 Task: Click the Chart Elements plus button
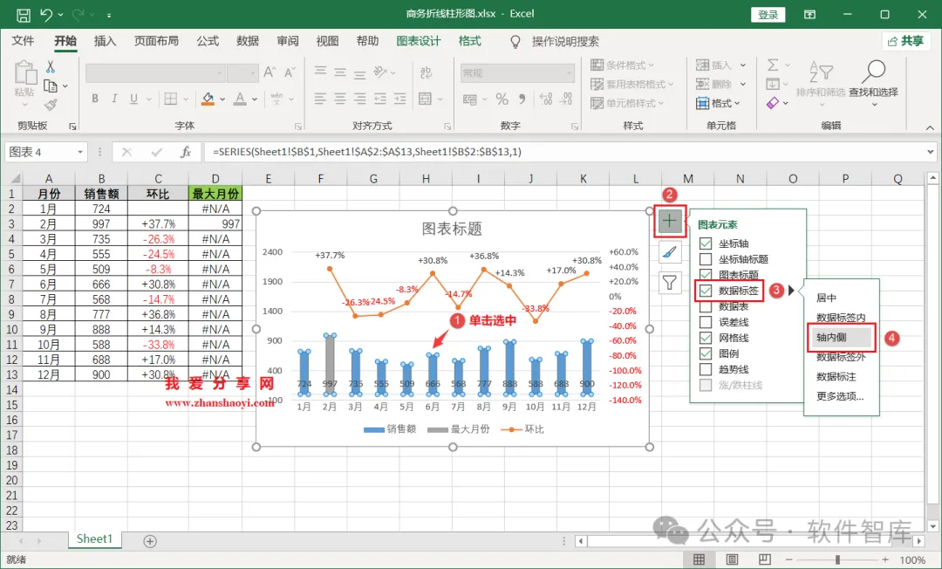tap(669, 221)
